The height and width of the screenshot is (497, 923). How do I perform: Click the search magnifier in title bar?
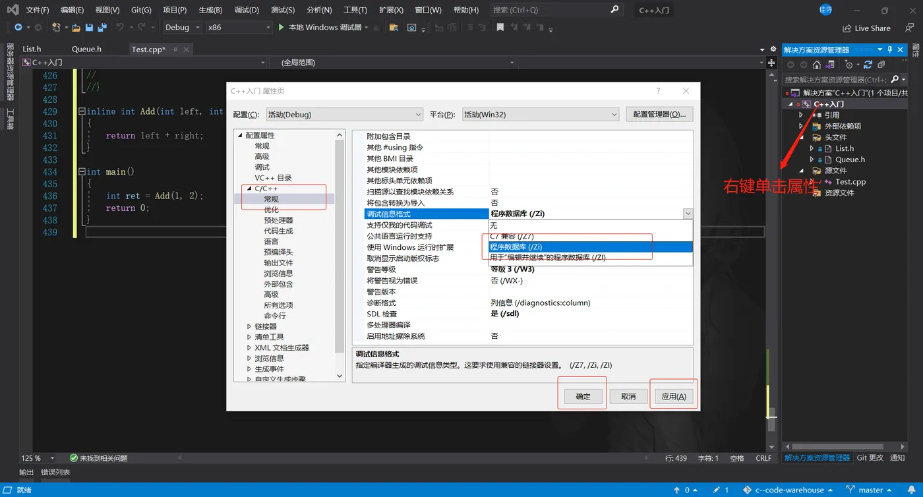614,10
